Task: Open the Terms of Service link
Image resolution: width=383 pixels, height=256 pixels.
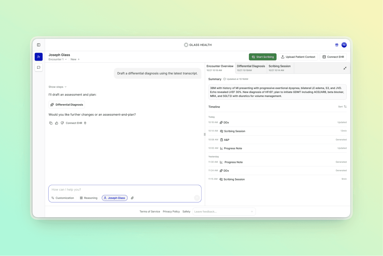Action: coord(150,212)
